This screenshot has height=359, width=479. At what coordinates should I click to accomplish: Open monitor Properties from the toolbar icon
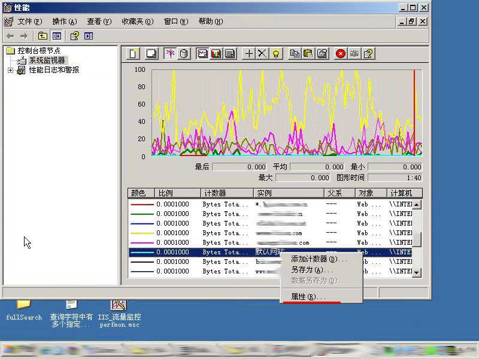[322, 54]
